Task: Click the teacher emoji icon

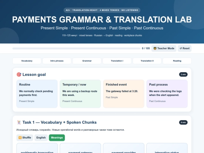Action: (x=155, y=48)
